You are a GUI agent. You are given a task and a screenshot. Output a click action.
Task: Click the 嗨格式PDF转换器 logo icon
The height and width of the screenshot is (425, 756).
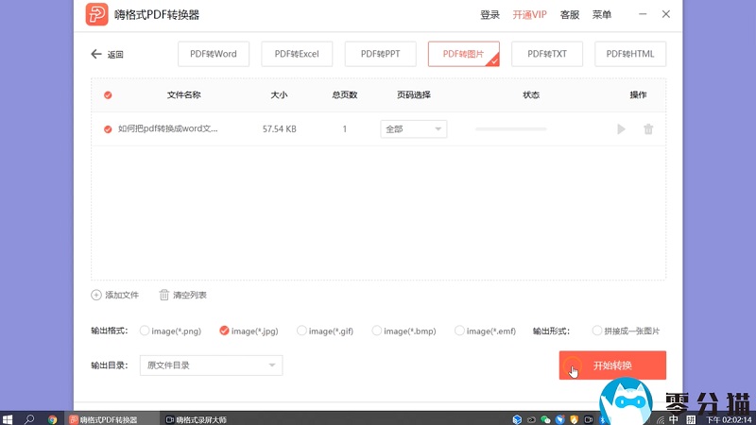pyautogui.click(x=97, y=14)
